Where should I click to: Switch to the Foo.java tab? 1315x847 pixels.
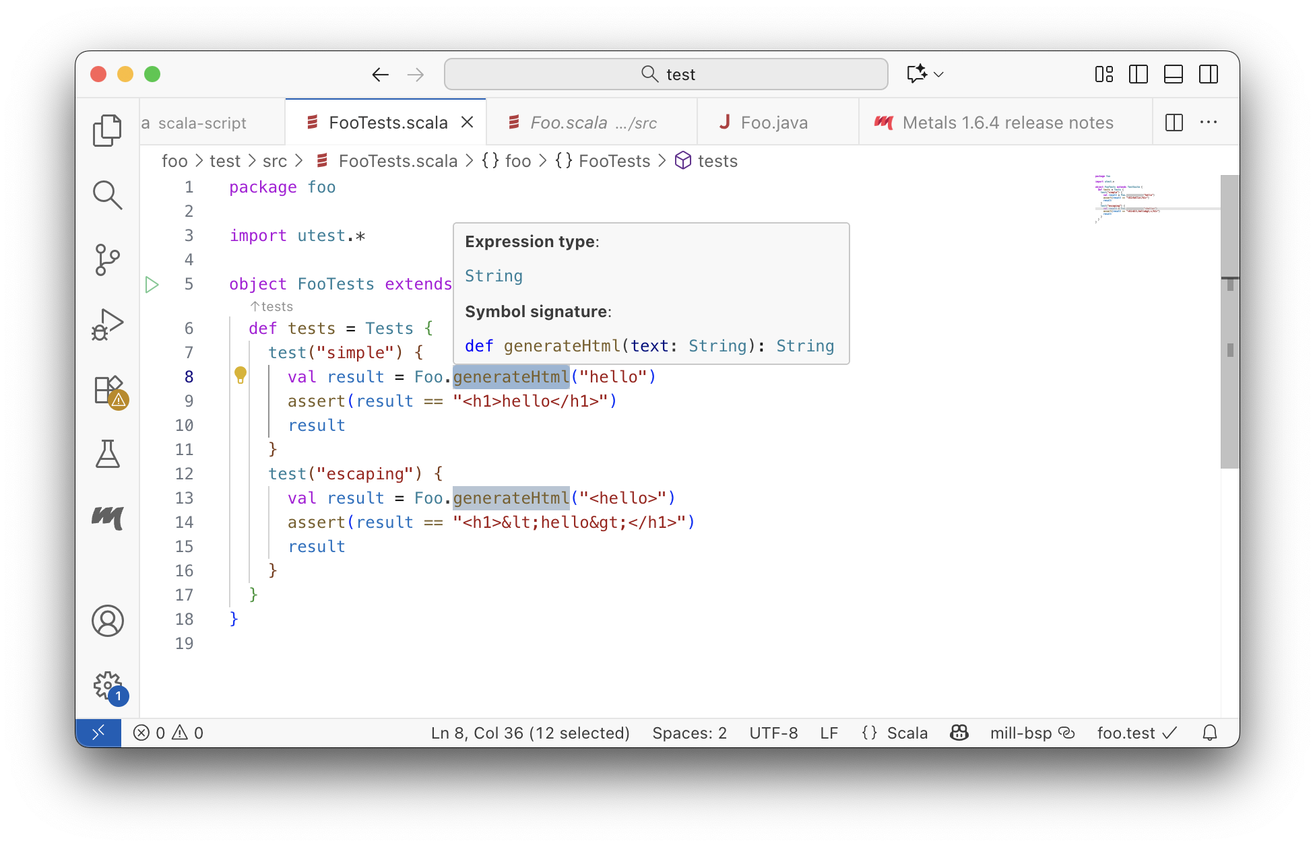click(775, 122)
